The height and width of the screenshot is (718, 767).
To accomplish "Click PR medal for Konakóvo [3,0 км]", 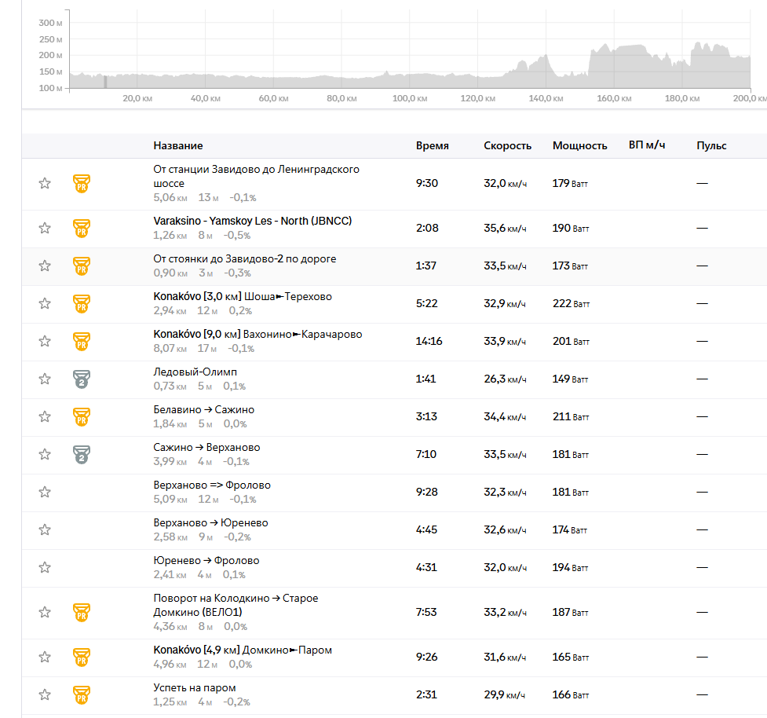I will tap(82, 303).
